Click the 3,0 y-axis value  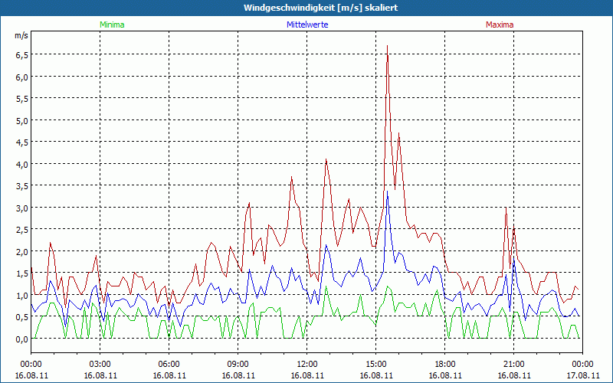click(22, 208)
